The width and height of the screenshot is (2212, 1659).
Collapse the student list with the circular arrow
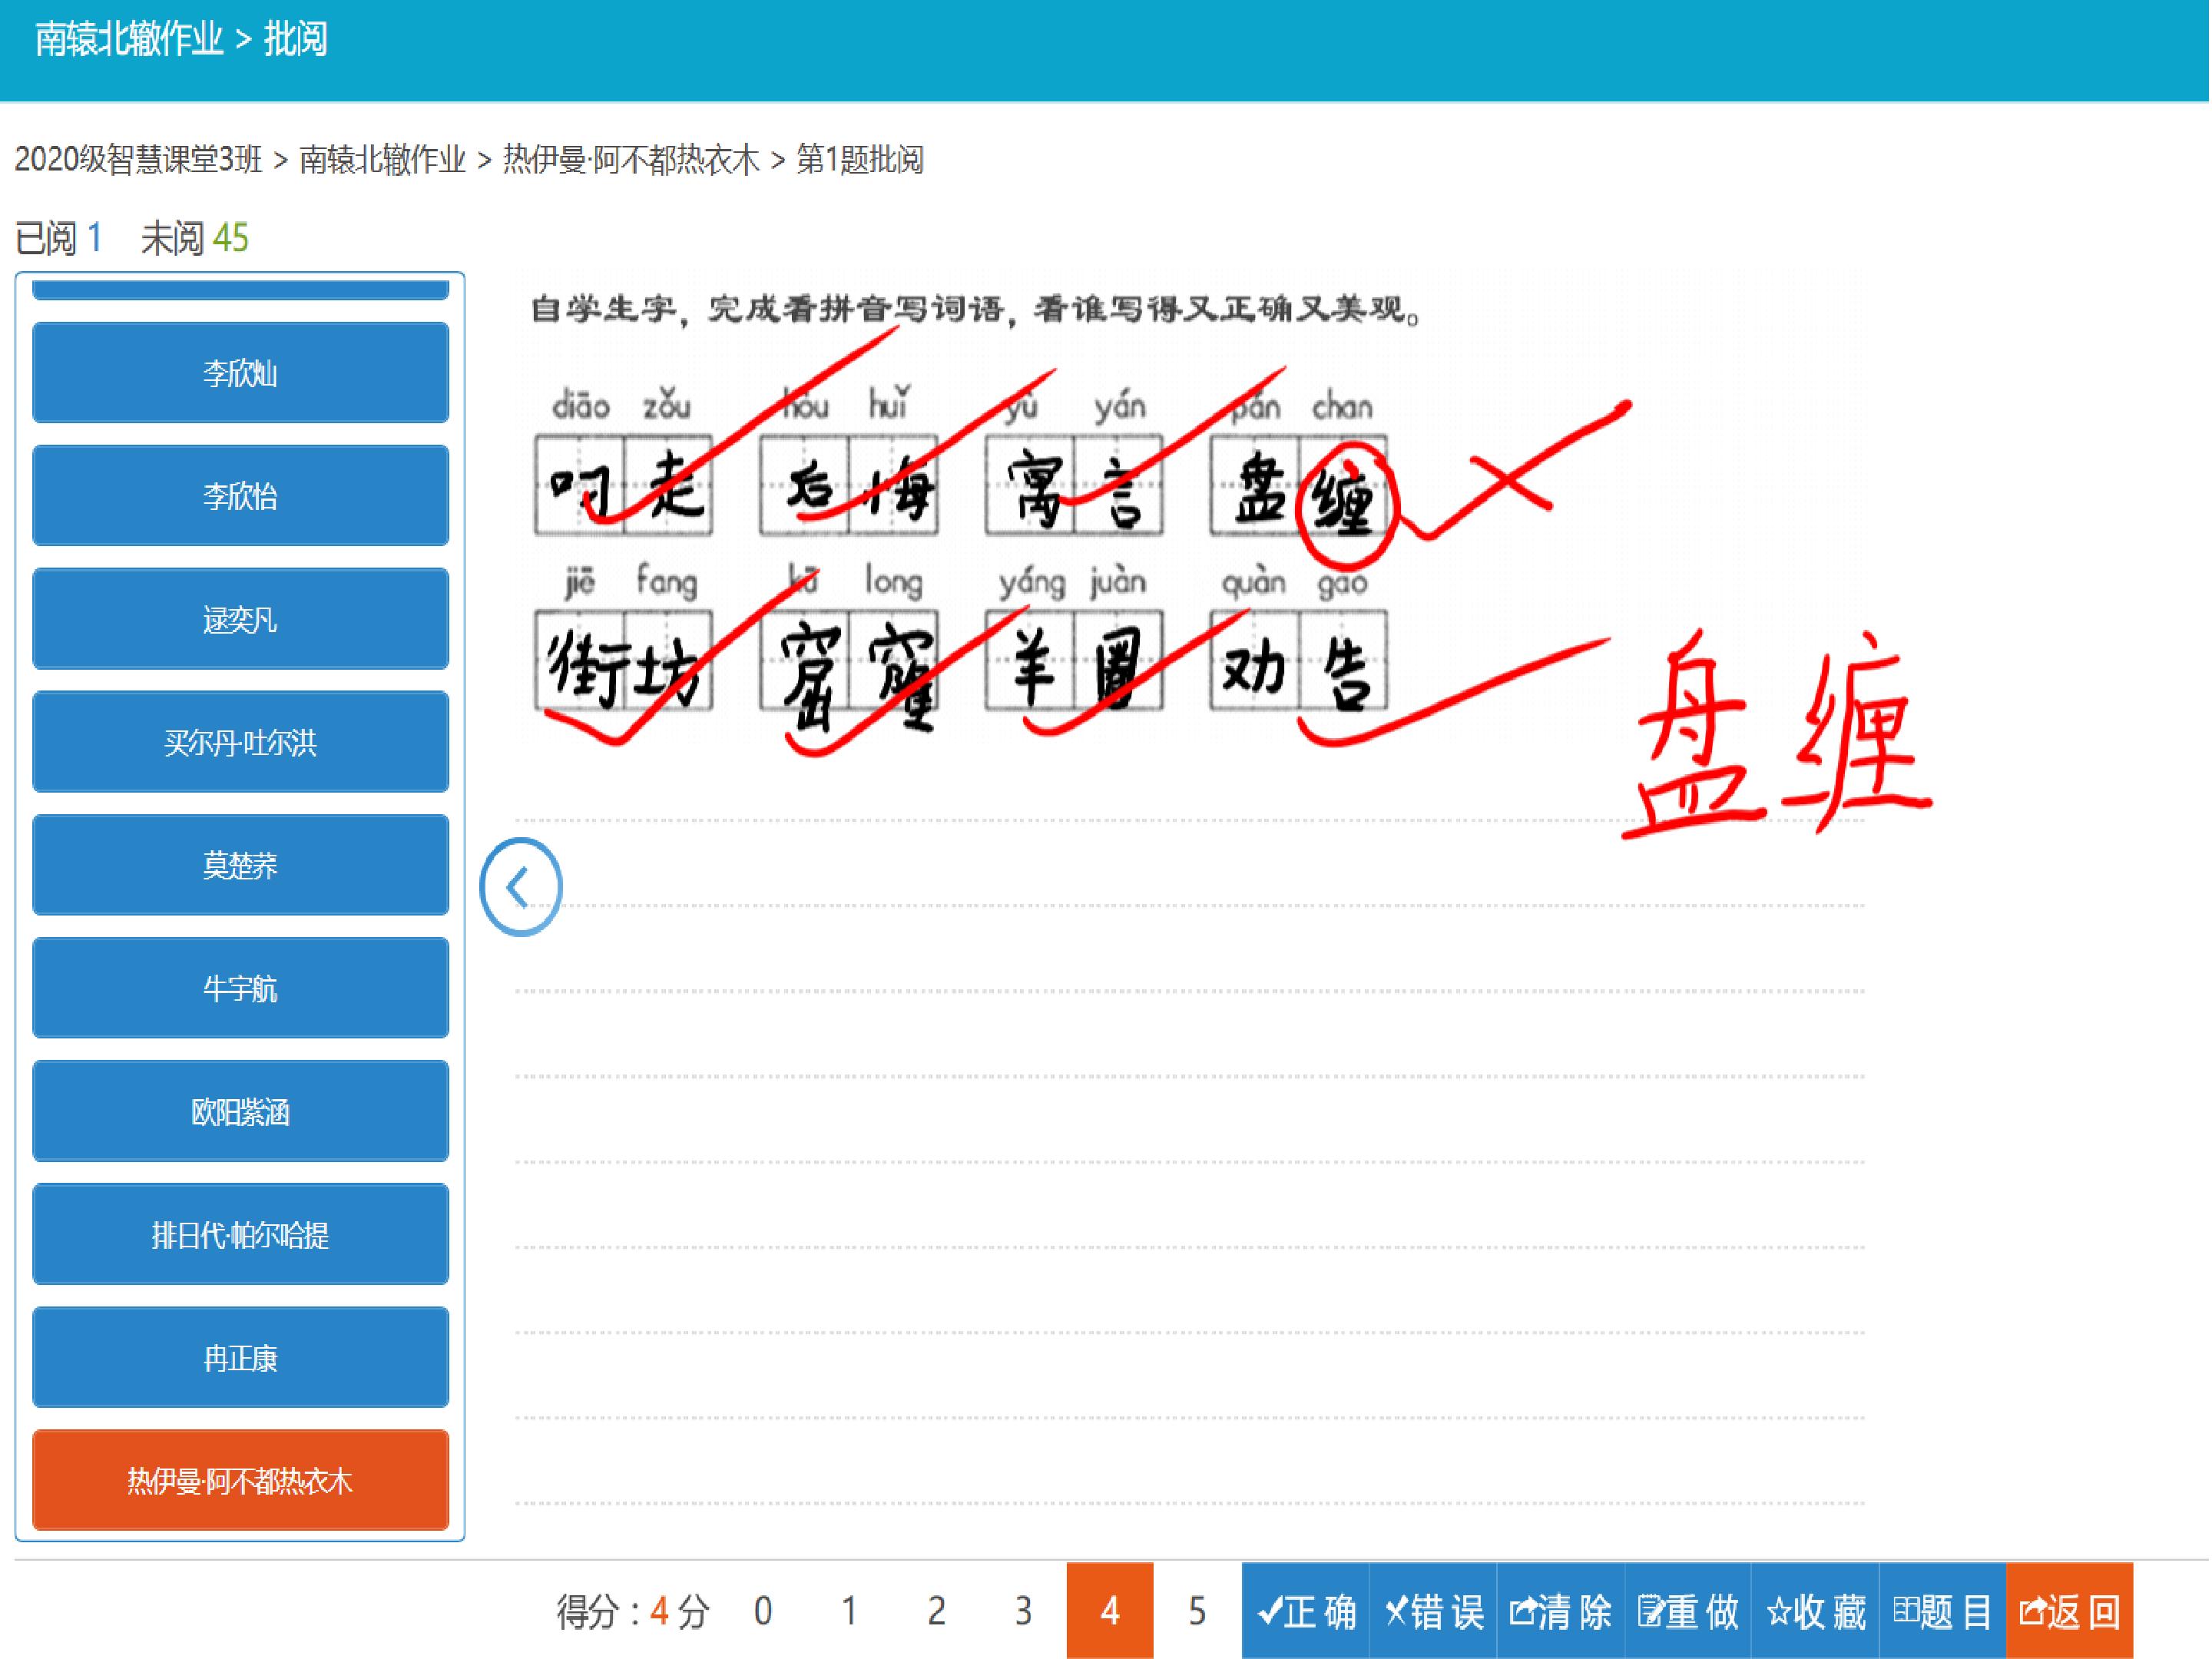click(x=521, y=887)
